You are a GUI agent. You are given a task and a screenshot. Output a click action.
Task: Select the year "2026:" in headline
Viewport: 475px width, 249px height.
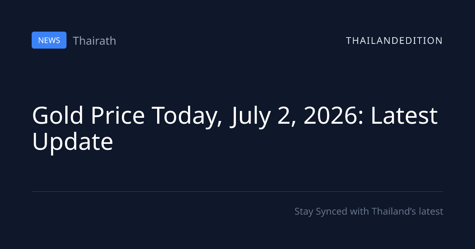click(335, 116)
